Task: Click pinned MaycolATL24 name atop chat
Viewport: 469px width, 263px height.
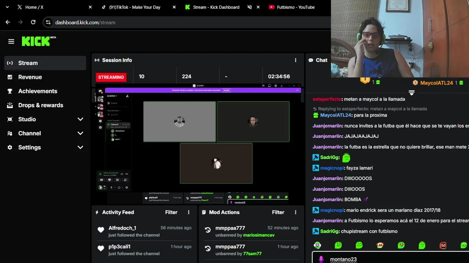Action: point(437,83)
